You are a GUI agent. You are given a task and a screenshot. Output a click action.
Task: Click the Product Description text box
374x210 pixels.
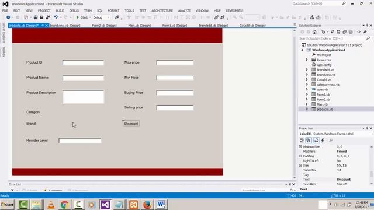(x=83, y=97)
